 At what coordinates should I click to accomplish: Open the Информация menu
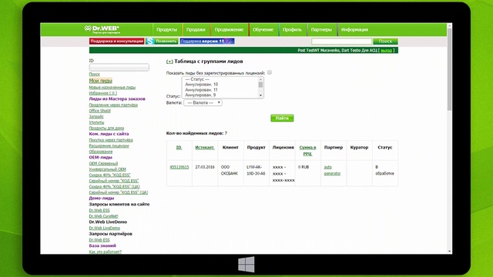(x=354, y=30)
